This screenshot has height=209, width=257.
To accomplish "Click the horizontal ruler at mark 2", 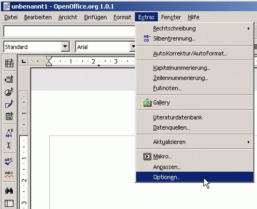I will pyautogui.click(x=93, y=61).
